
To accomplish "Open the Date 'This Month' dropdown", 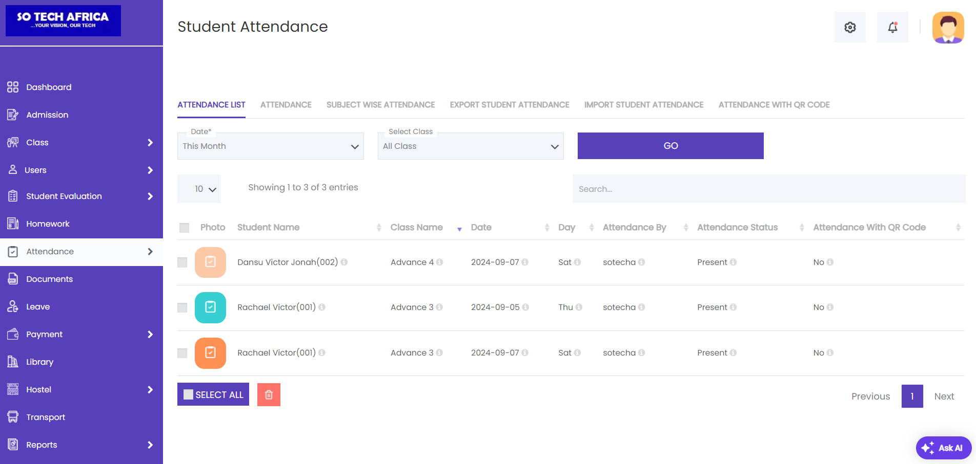I will [270, 146].
